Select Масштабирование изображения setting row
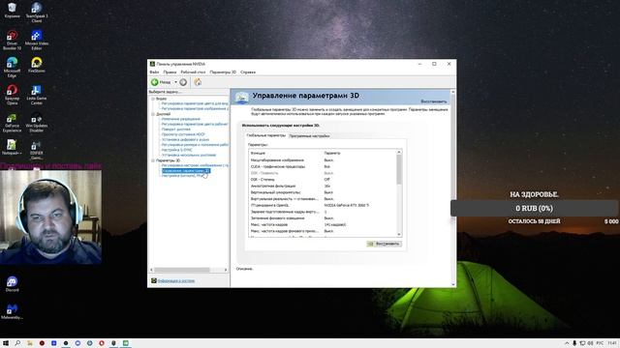Screen dimensions: 620x348 pyautogui.click(x=323, y=160)
